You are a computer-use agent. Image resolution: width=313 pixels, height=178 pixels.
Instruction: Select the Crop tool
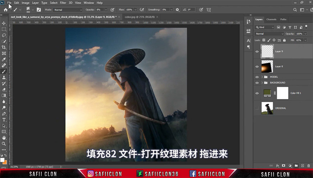(4, 47)
